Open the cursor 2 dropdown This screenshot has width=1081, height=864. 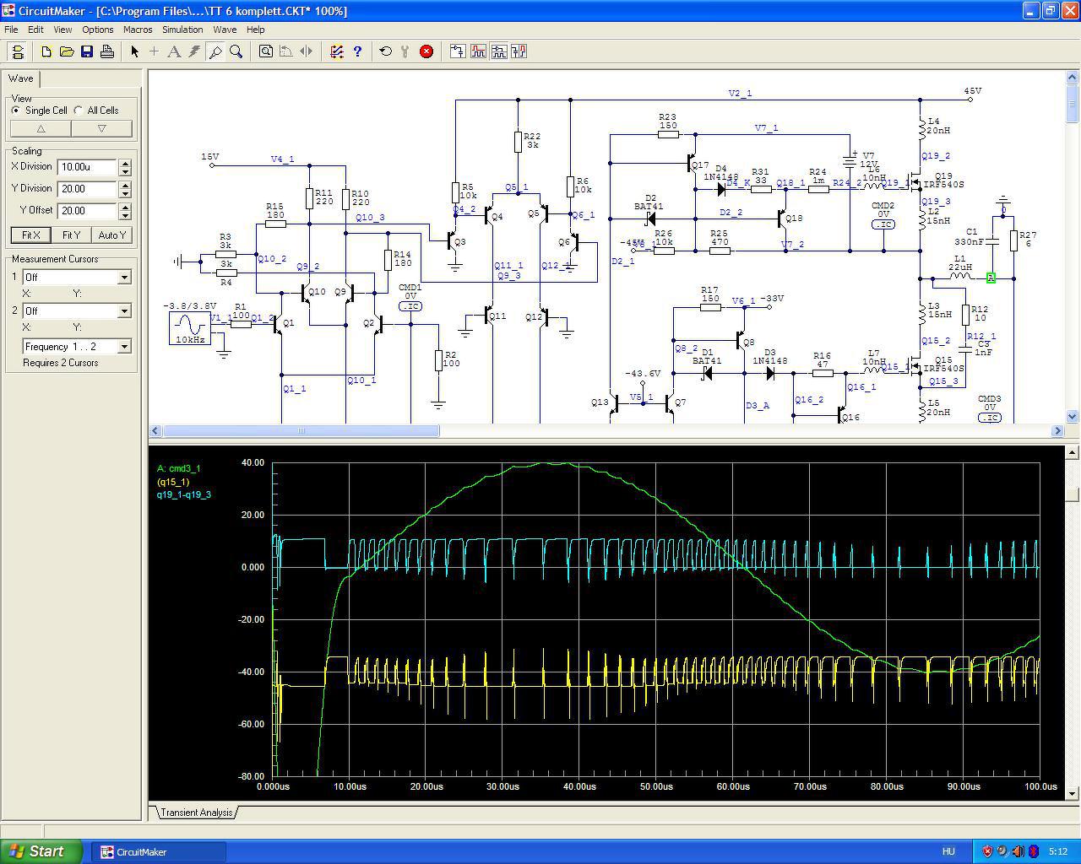pos(124,311)
